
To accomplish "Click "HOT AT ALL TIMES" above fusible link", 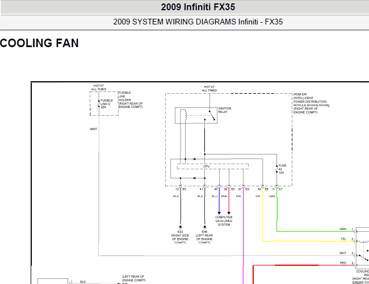I will pos(99,87).
